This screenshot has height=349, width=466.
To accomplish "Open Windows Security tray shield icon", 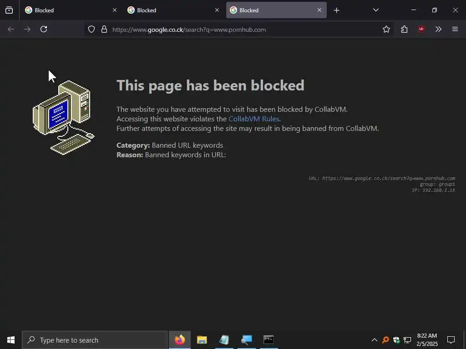I will 396,340.
